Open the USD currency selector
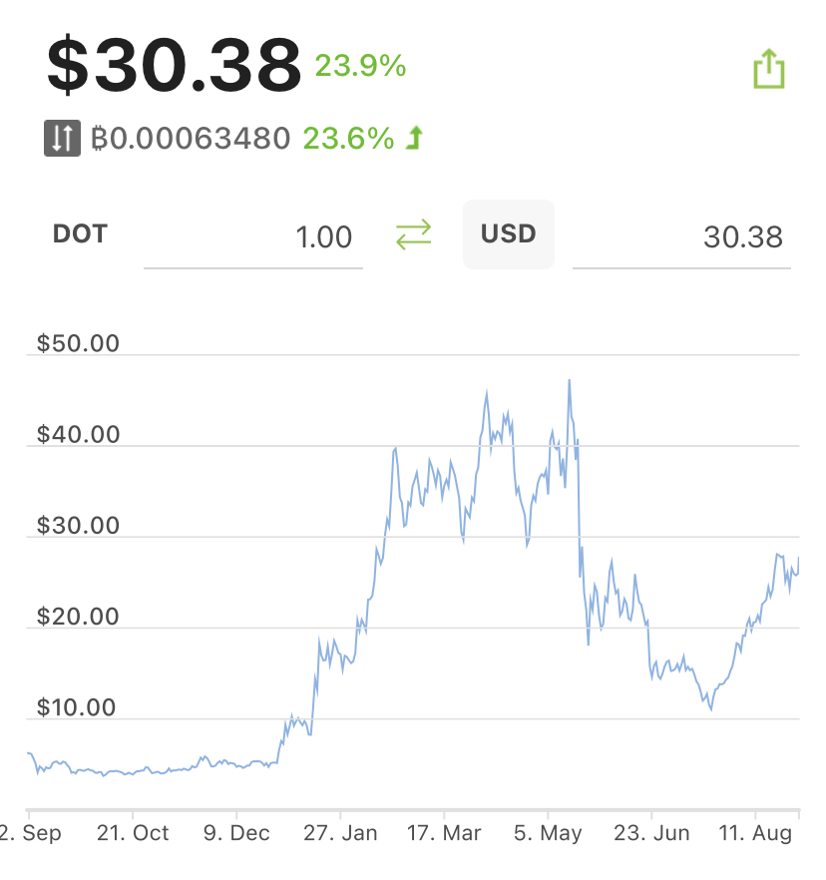Screen dimensions: 826x880 coord(509,234)
